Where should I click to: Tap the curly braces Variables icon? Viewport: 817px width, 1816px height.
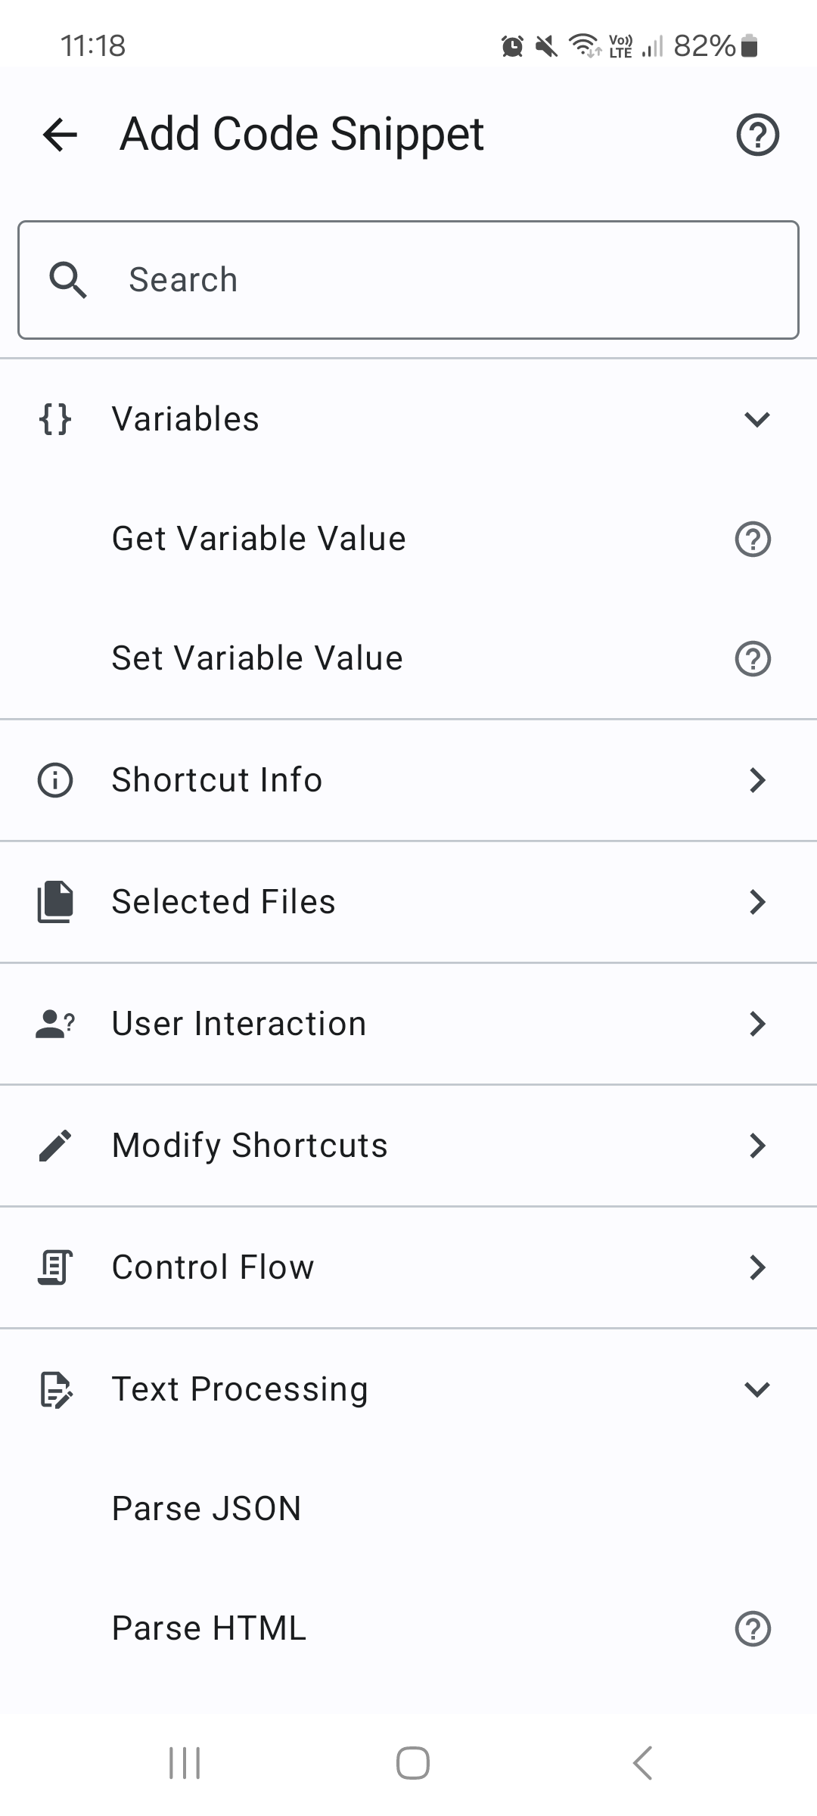pos(55,419)
